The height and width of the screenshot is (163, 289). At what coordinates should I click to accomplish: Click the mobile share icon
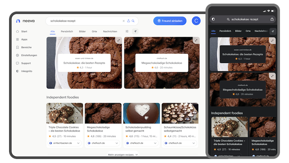click(272, 19)
